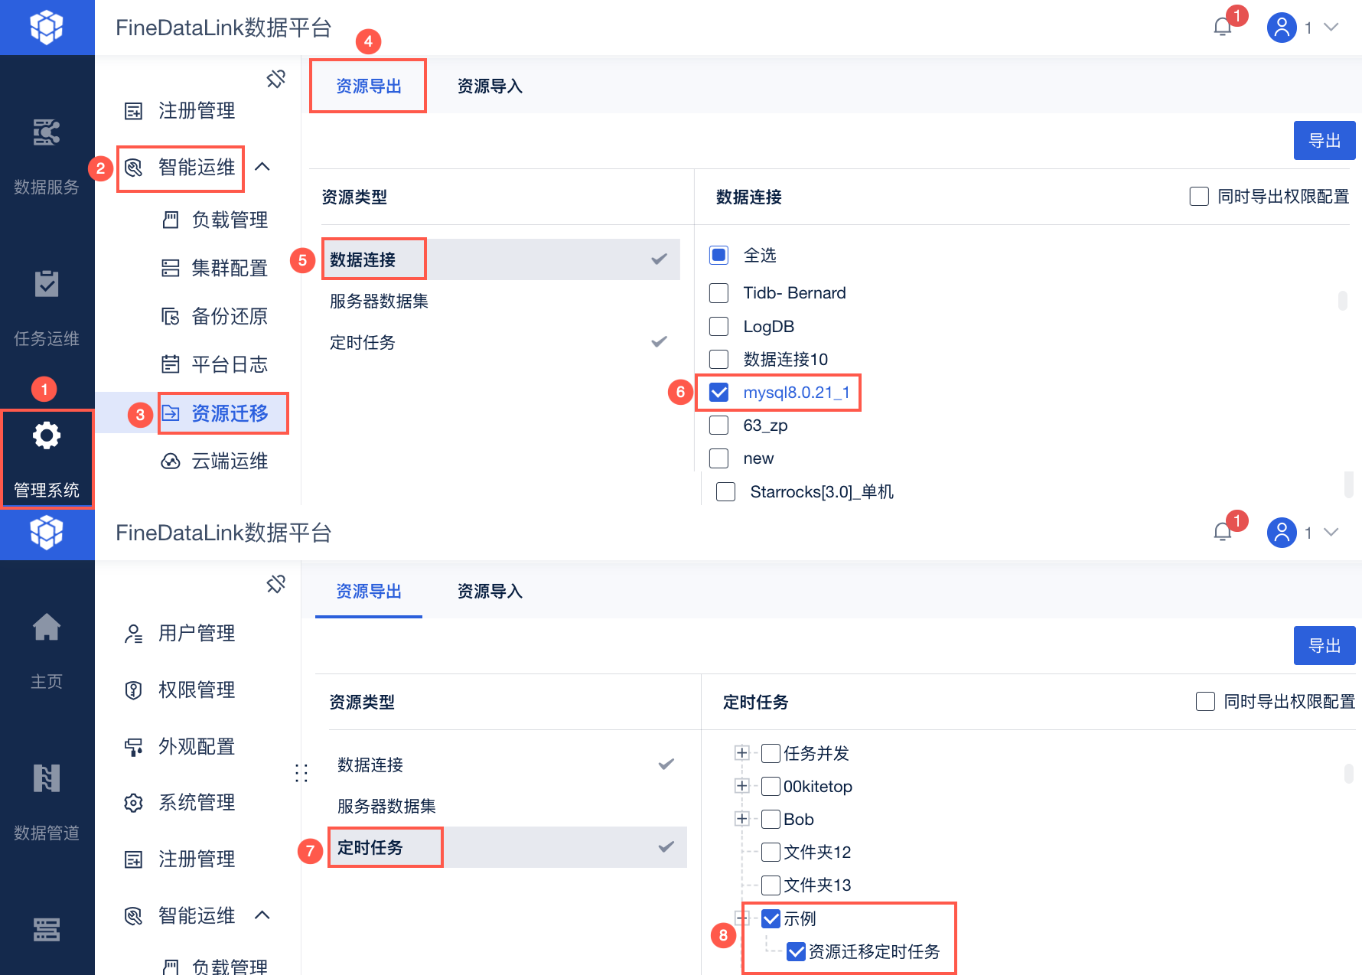
Task: Open the 数据管道 sidebar icon
Action: 47,778
